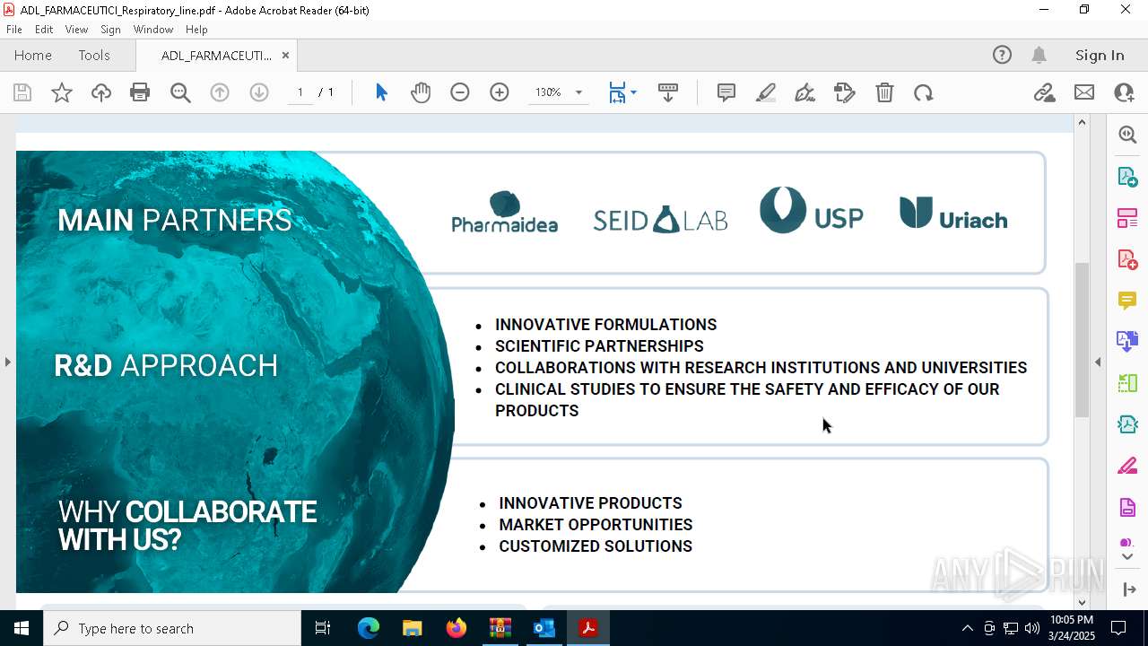
Task: Click scroll up arrow of document
Action: pyautogui.click(x=1082, y=122)
